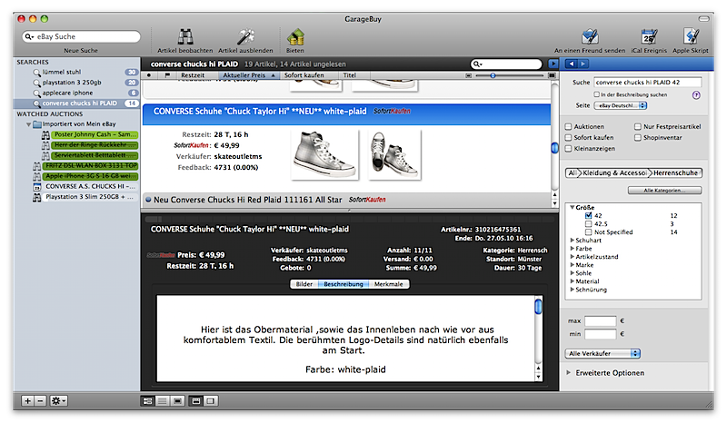The height and width of the screenshot is (423, 727).
Task: Enable Kleinanzeigen checkbox
Action: (569, 149)
